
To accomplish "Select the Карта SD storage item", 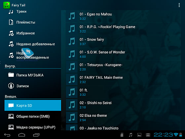I will 33,106.
